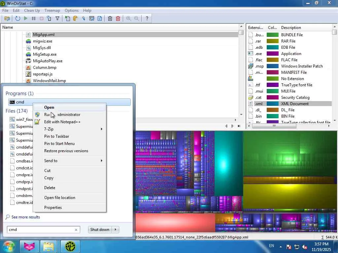The width and height of the screenshot is (338, 253).
Task: Click the Refresh Selected toolbar icon
Action: pos(49,18)
